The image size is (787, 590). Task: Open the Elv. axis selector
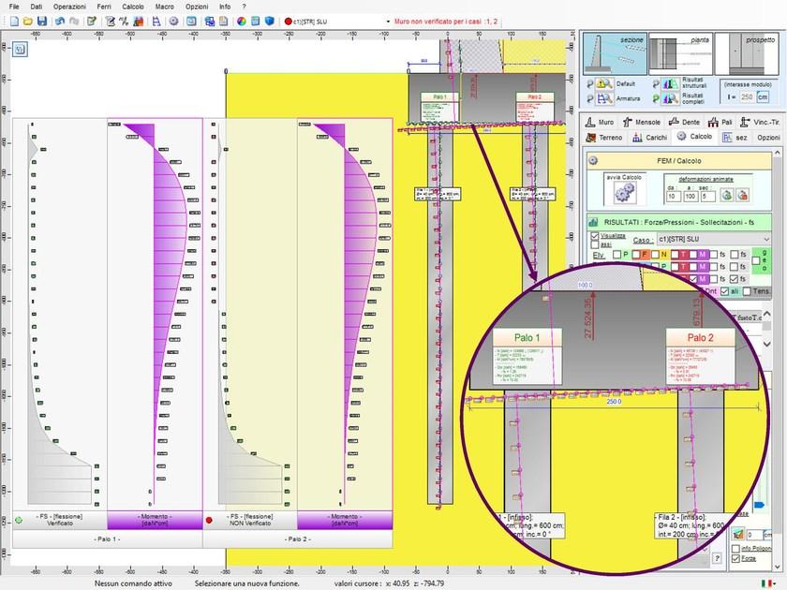click(597, 254)
